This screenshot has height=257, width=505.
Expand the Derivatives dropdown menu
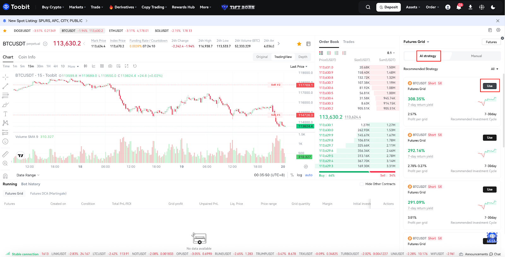tap(123, 7)
